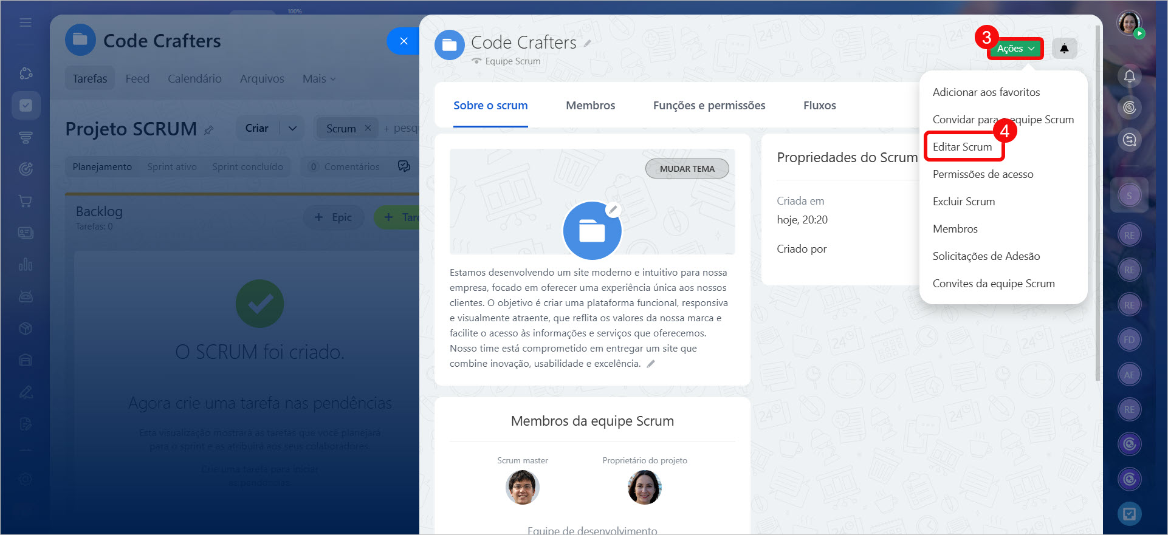This screenshot has height=535, width=1168.
Task: Open the chat bubbles icon near Comentários
Action: pyautogui.click(x=404, y=166)
